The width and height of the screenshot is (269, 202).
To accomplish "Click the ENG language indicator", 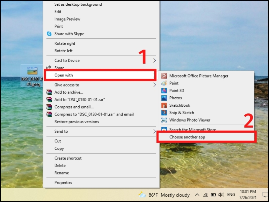I will click(x=231, y=195).
